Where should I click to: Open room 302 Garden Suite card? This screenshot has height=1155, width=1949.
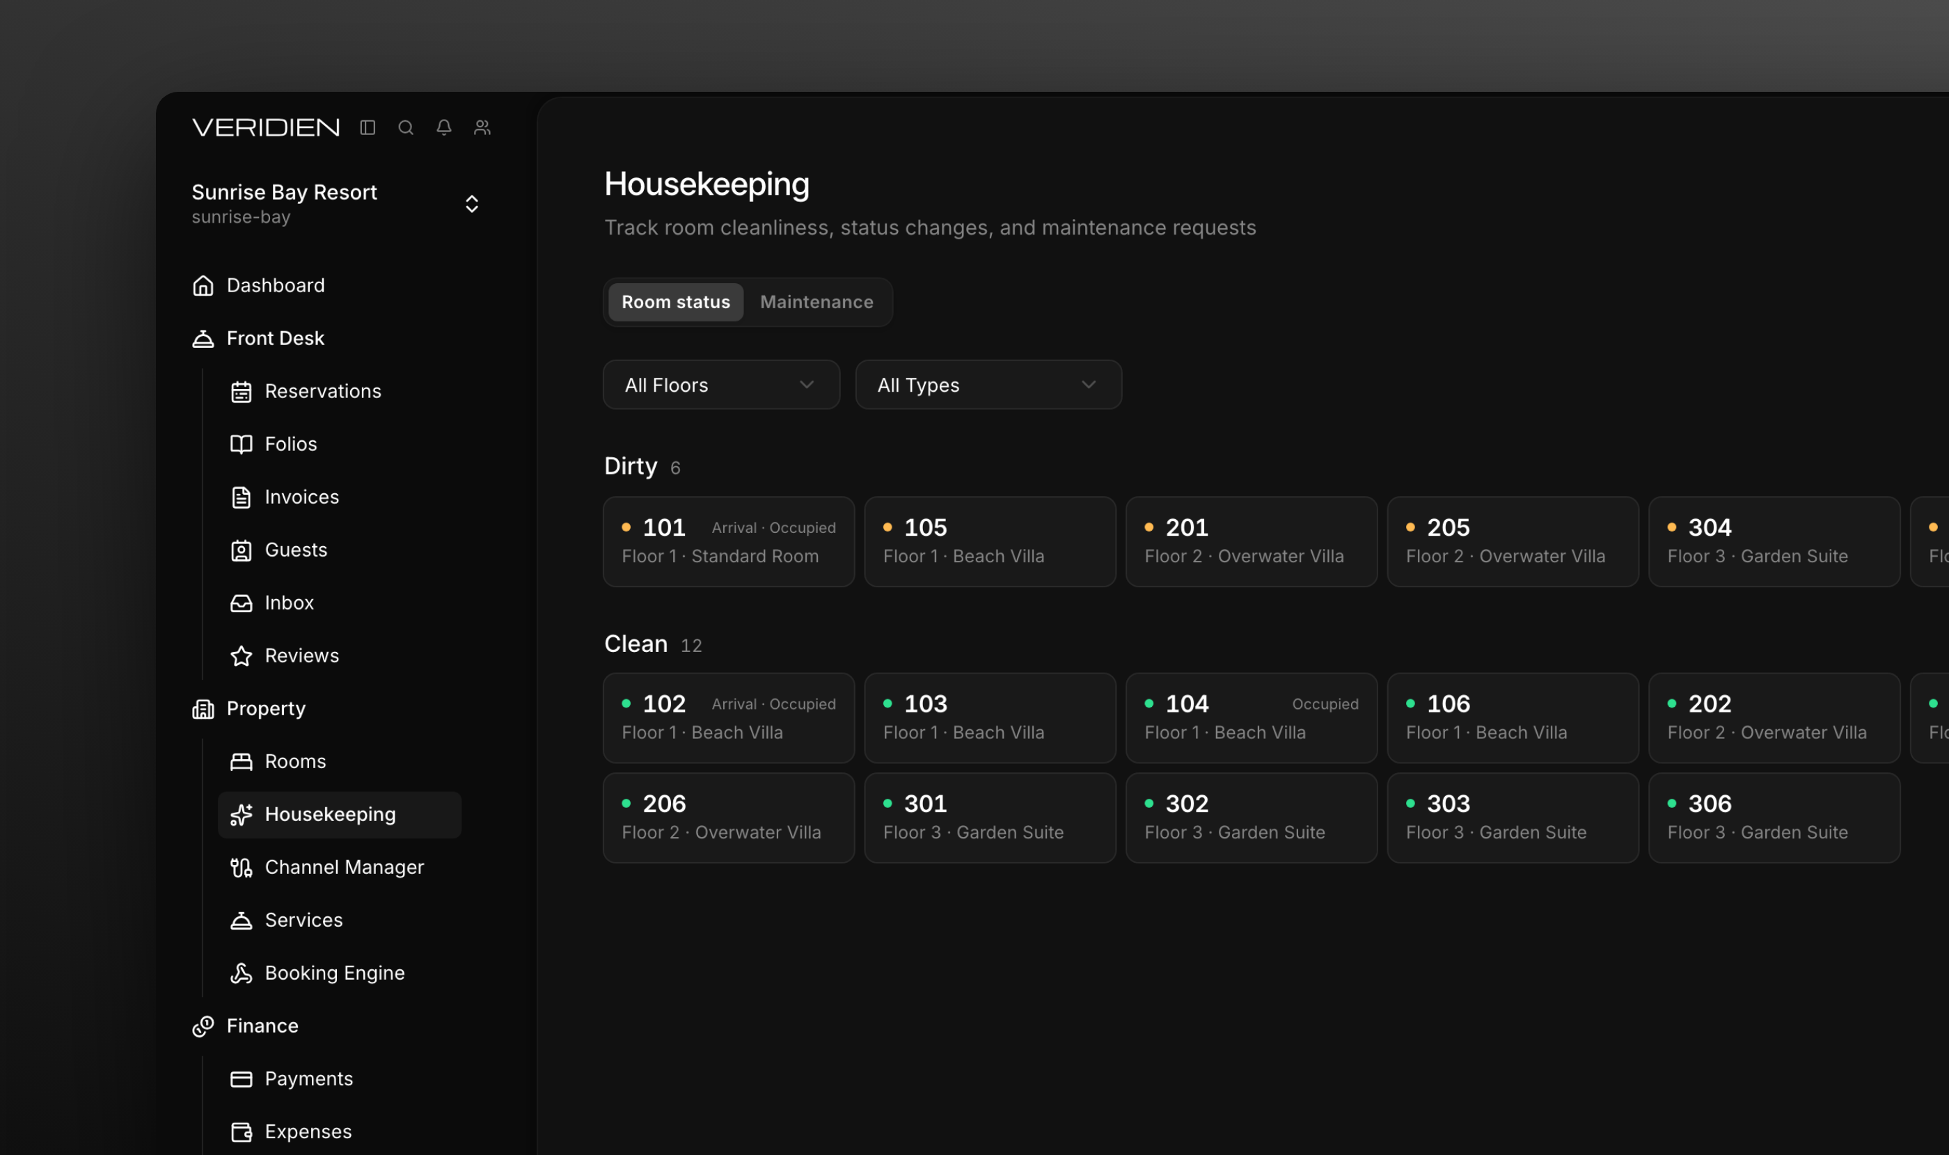click(x=1252, y=818)
